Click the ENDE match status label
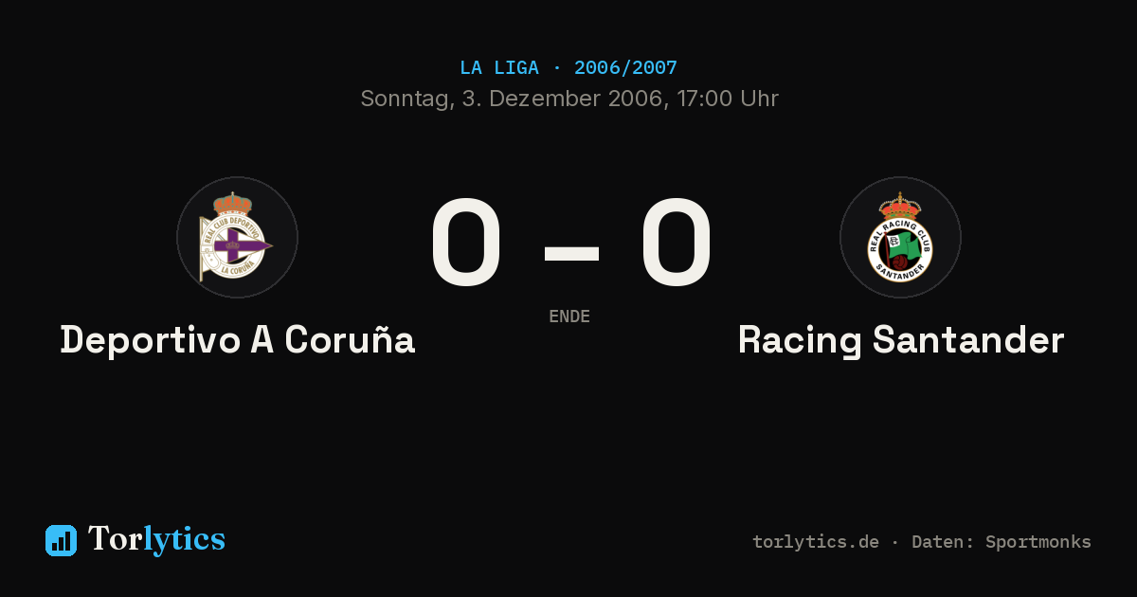 (569, 317)
